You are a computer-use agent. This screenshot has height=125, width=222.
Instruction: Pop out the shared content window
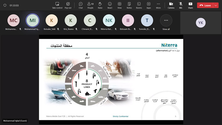pyautogui.click(x=68, y=5)
